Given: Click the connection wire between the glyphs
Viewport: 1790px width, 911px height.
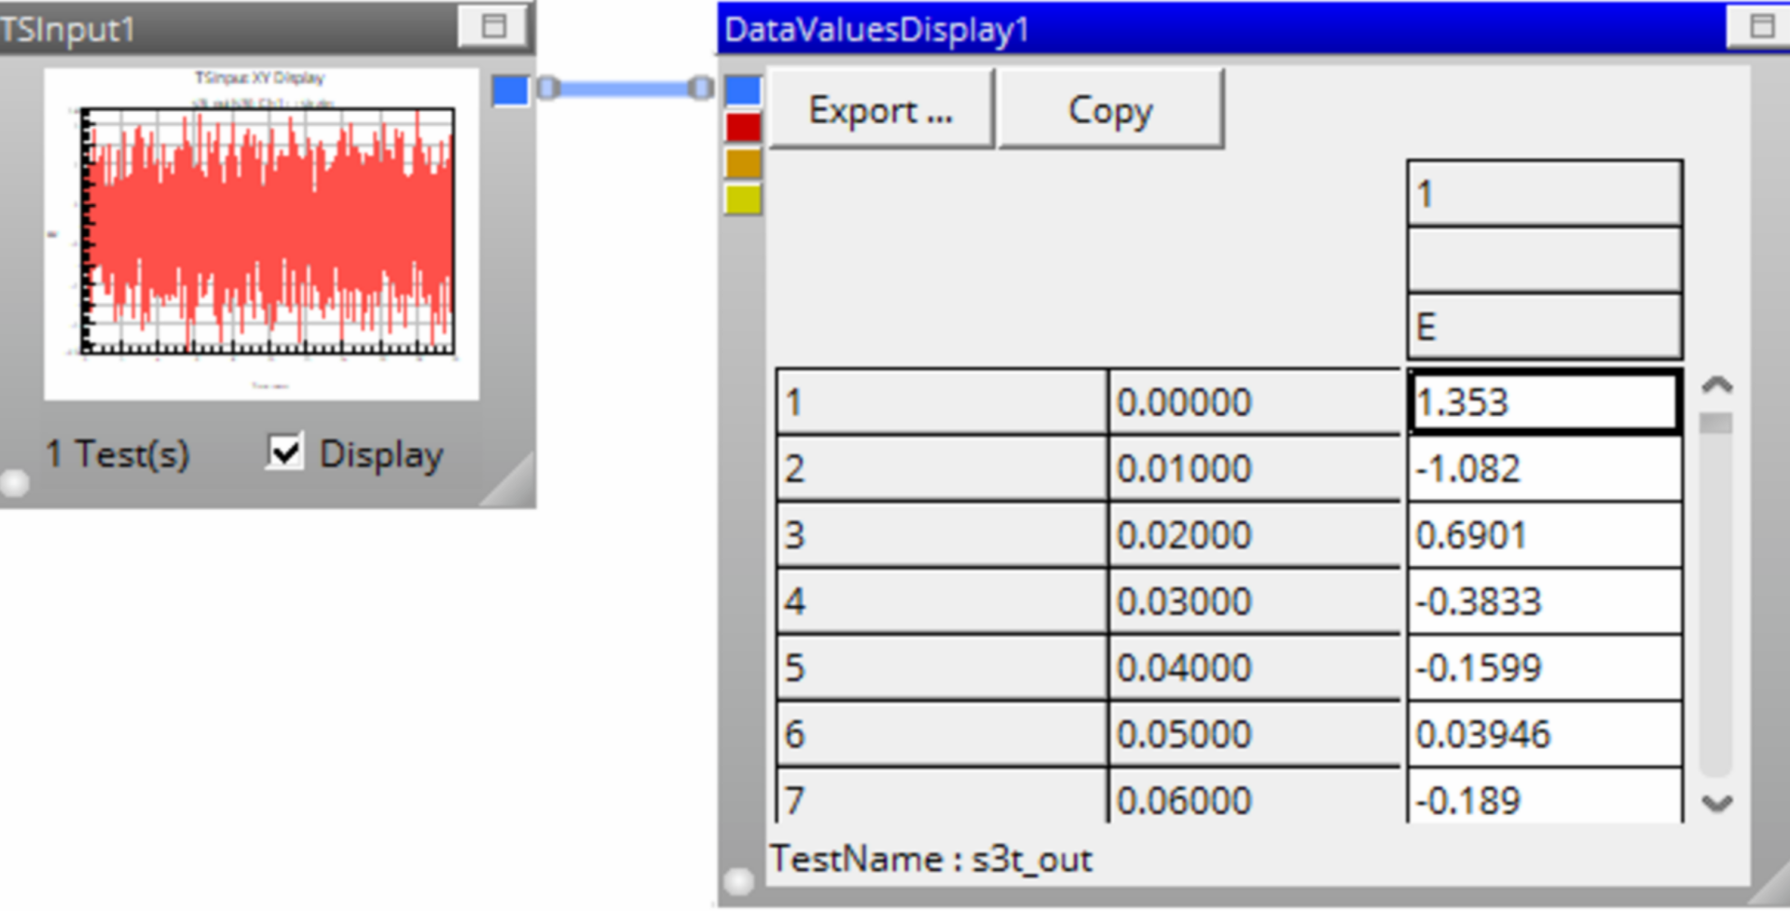Looking at the screenshot, I should (625, 89).
